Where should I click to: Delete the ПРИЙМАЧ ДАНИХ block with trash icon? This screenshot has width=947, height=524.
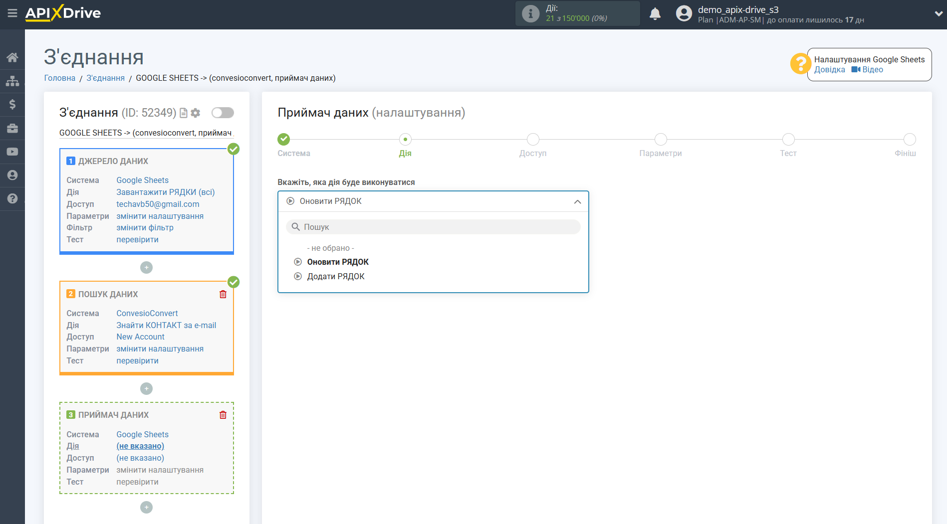click(x=223, y=415)
